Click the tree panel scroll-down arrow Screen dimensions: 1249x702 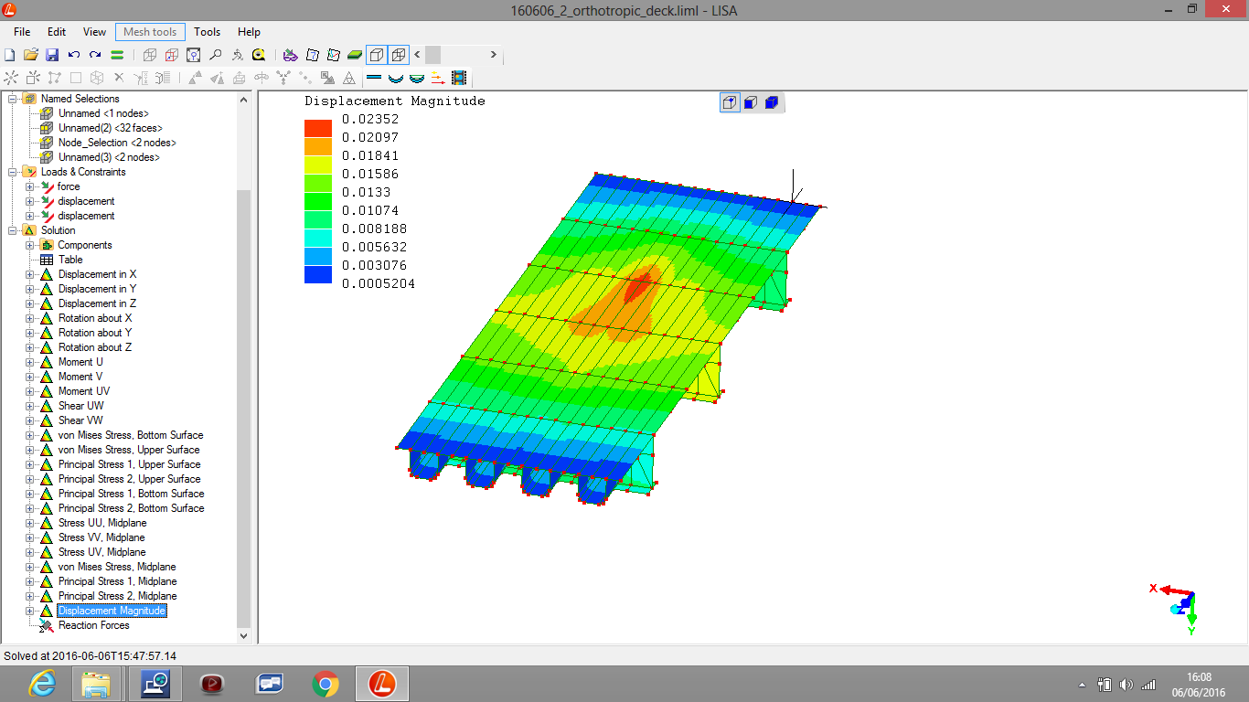click(x=243, y=635)
